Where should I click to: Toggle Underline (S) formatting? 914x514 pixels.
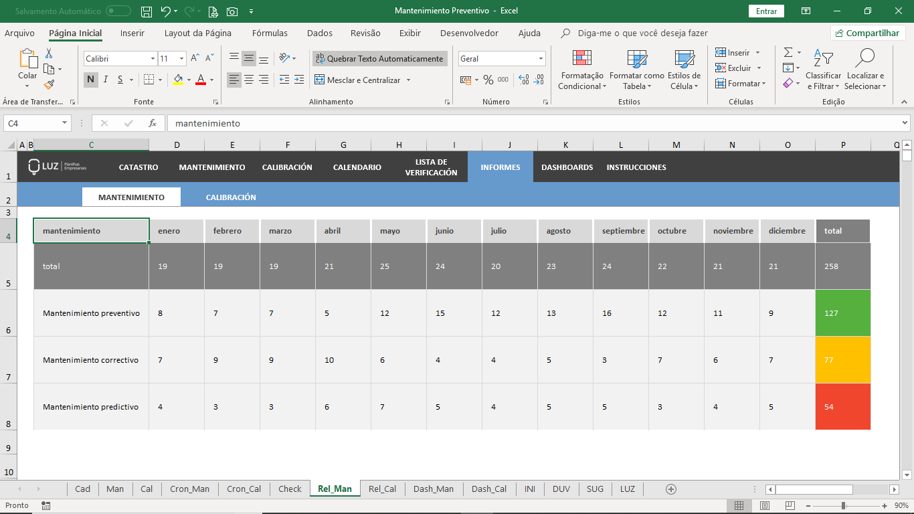point(120,80)
